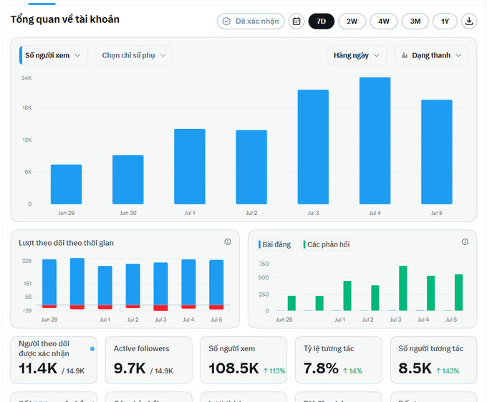Image resolution: width=487 pixels, height=402 pixels.
Task: Click the Tổng quan về tài khoản heading
Action: (65, 19)
